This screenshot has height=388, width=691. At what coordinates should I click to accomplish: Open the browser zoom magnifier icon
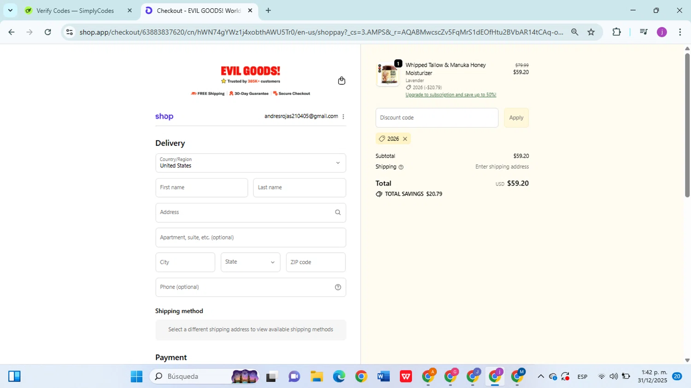574,32
